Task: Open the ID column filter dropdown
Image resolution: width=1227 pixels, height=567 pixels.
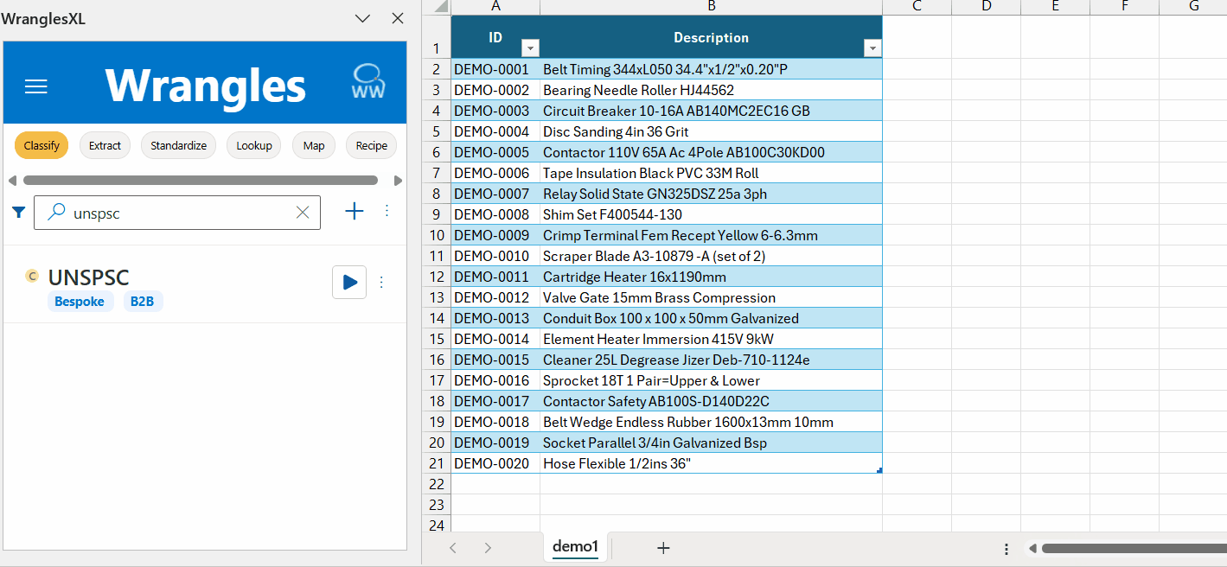Action: click(x=530, y=48)
